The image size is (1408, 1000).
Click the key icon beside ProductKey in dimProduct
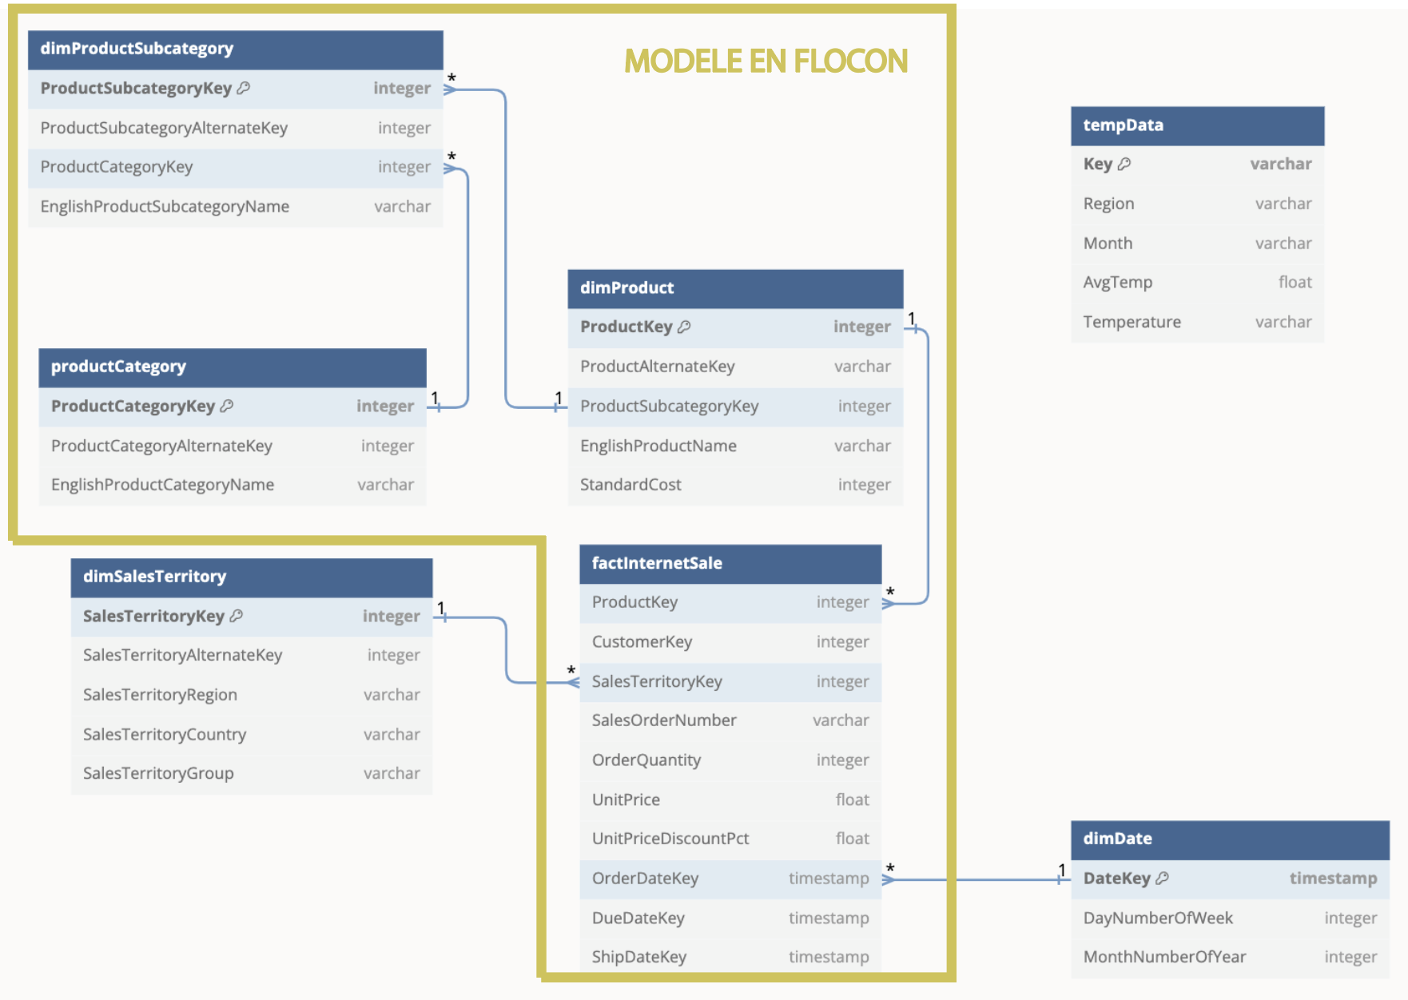click(684, 327)
